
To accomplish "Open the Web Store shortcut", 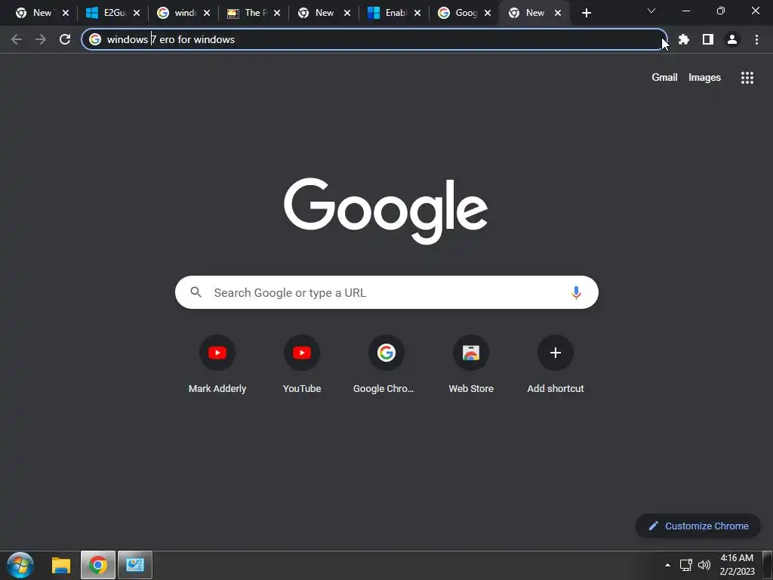I will point(471,364).
